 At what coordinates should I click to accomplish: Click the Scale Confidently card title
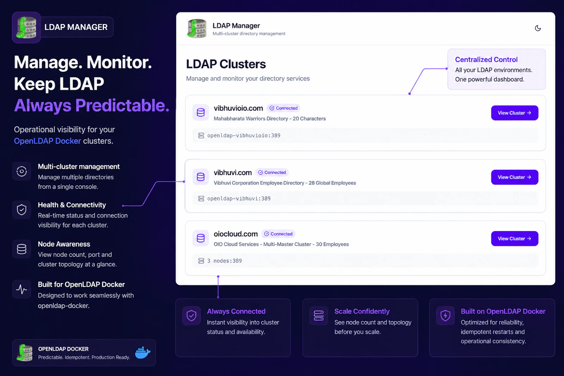pos(362,312)
